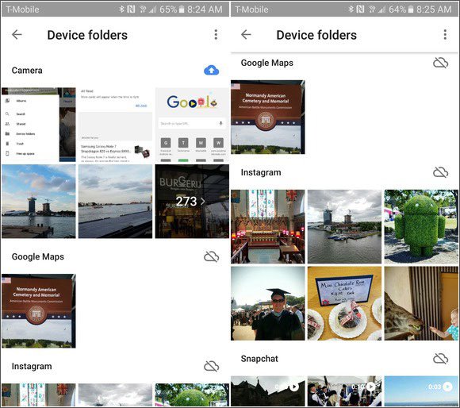This screenshot has height=408, width=460.
Task: Open Google doodle screenshot thumbnail
Action: pos(192,125)
